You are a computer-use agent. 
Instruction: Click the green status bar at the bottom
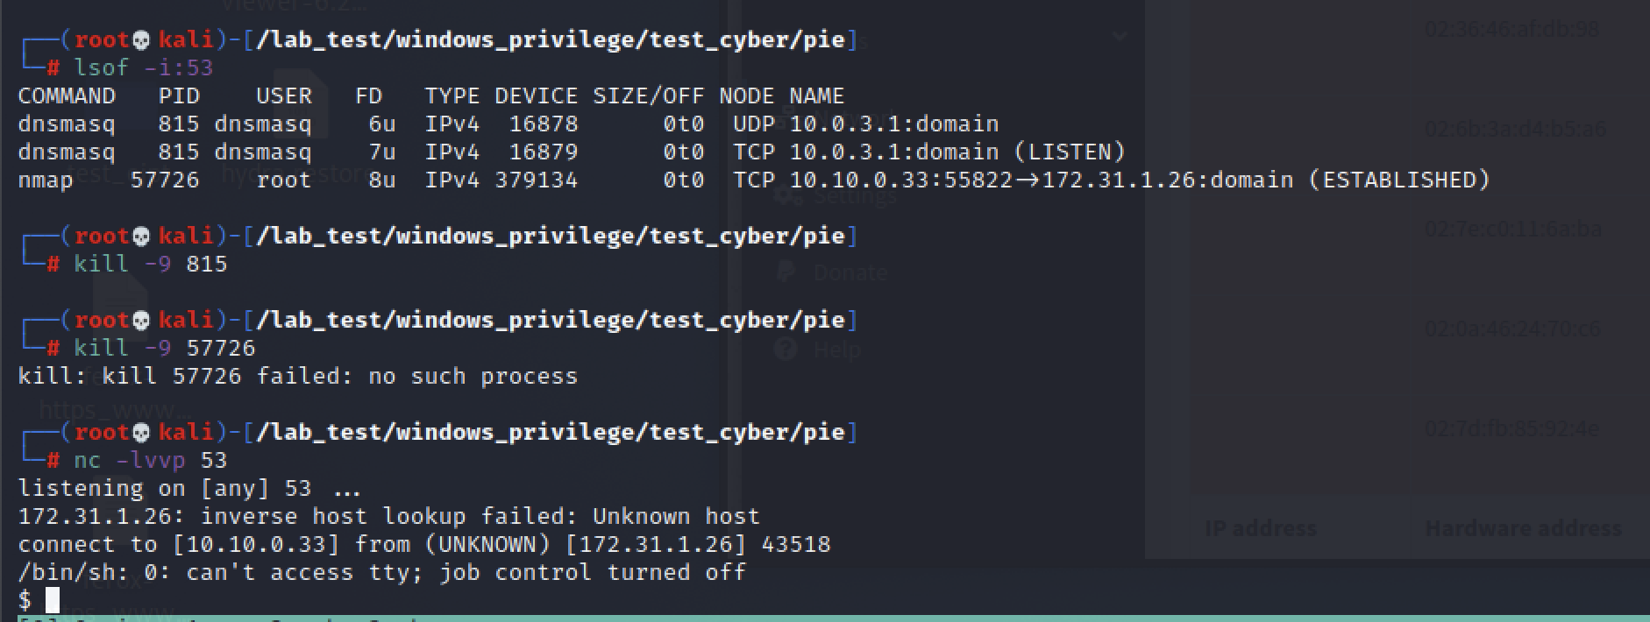pos(824,618)
